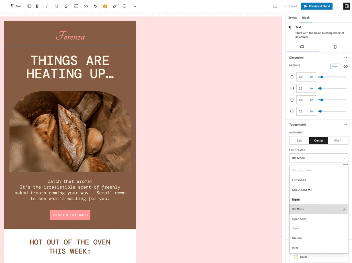Toggle the settings sidebar panel
This screenshot has width=352, height=263.
click(x=346, y=6)
